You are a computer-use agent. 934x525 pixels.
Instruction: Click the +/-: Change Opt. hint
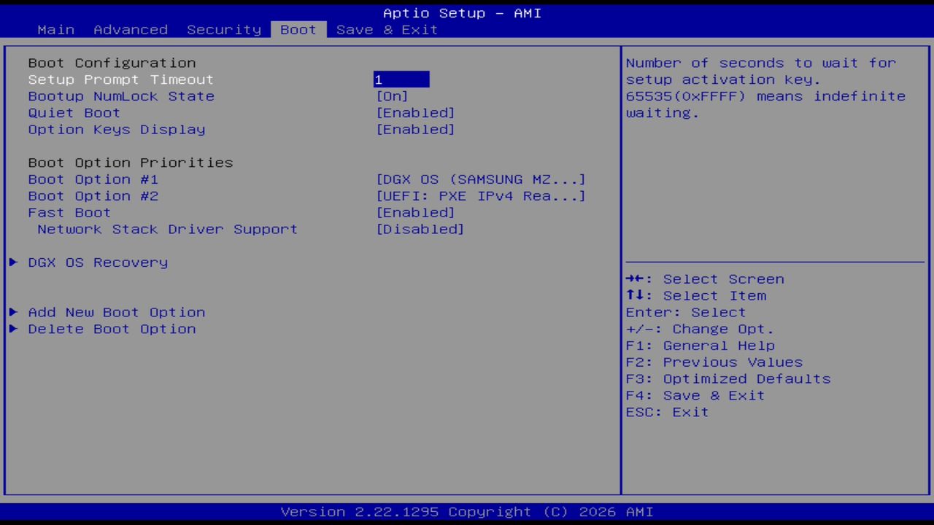700,330
